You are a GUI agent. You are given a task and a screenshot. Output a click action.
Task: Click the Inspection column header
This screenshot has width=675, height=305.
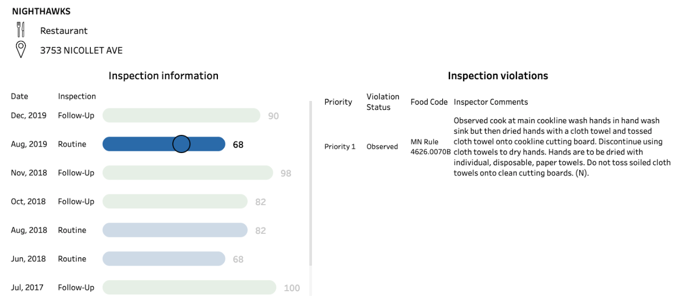(77, 96)
